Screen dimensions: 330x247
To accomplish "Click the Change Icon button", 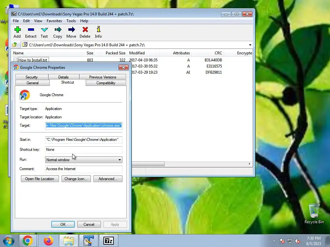I will 76,179.
